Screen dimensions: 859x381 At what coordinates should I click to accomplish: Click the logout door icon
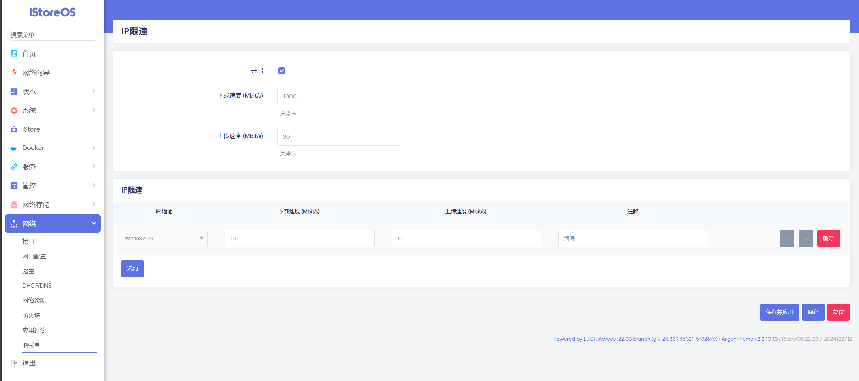pos(14,363)
